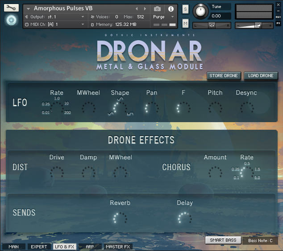The width and height of the screenshot is (283, 251).
Task: Click the LOAD DRONE button
Action: pos(261,75)
